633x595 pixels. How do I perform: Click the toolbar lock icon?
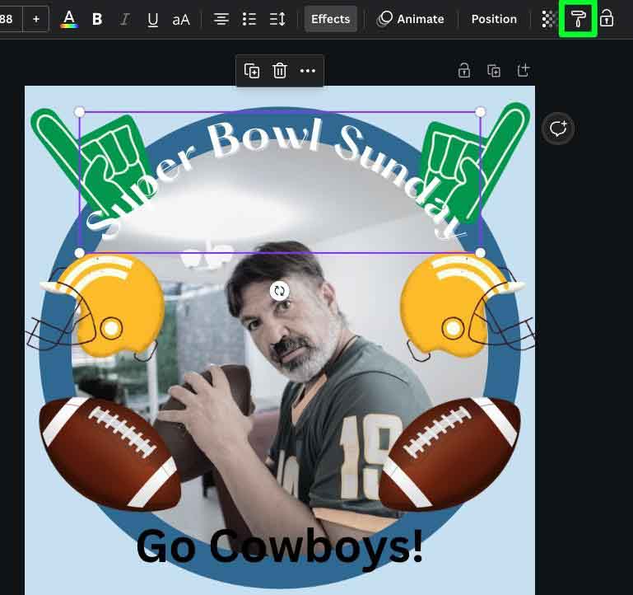(607, 19)
